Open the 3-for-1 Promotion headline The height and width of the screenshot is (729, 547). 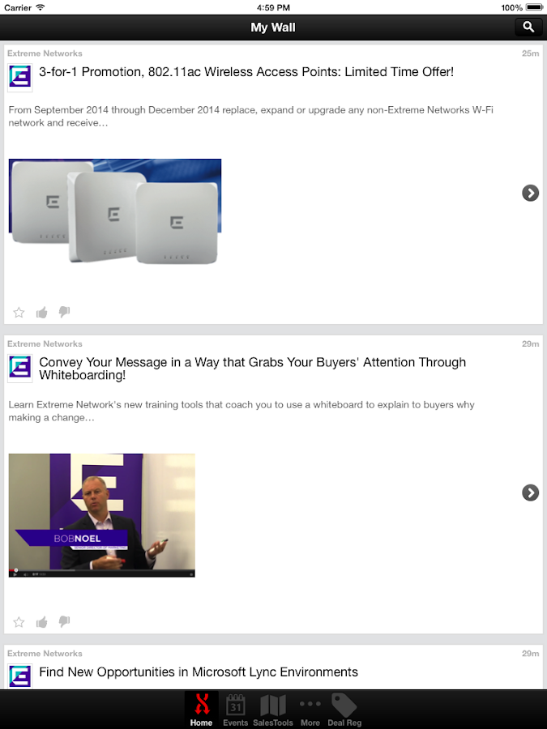pos(246,72)
